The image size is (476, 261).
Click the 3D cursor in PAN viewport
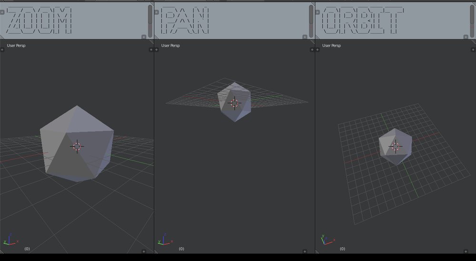point(234,103)
